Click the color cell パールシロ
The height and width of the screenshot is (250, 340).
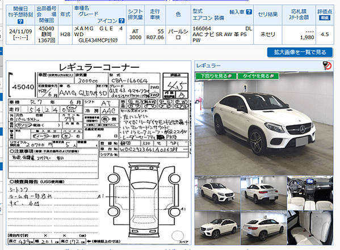point(178,35)
